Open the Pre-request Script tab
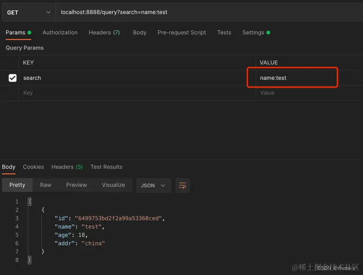The image size is (363, 275). [x=181, y=32]
